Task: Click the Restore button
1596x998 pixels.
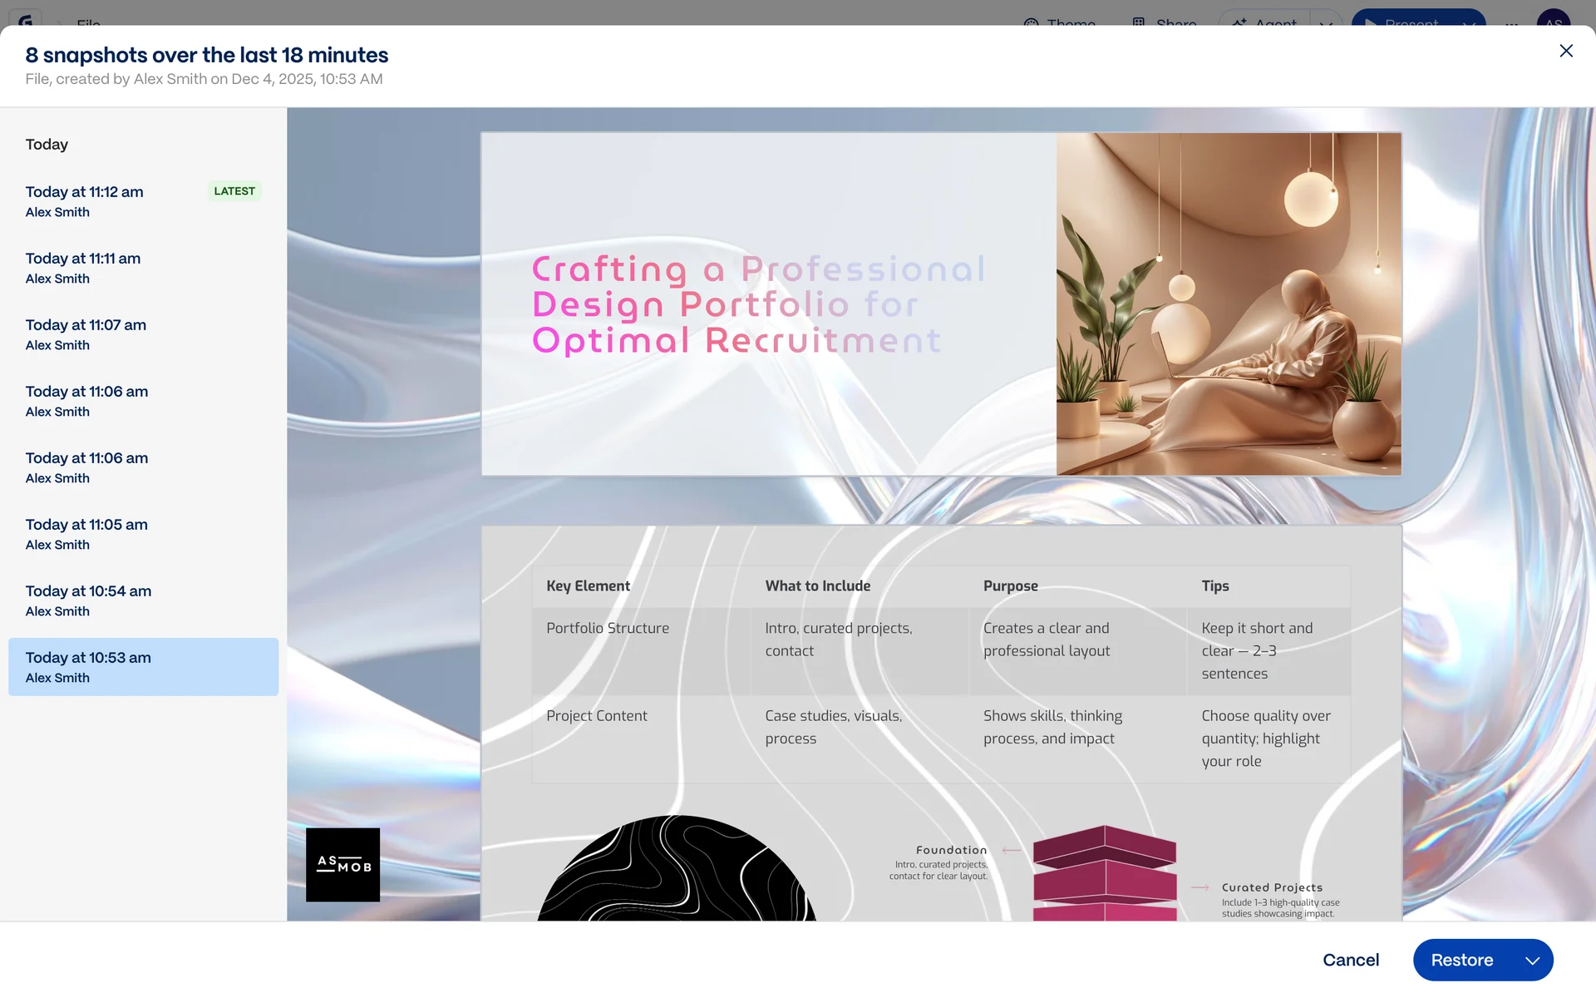Action: (1461, 961)
